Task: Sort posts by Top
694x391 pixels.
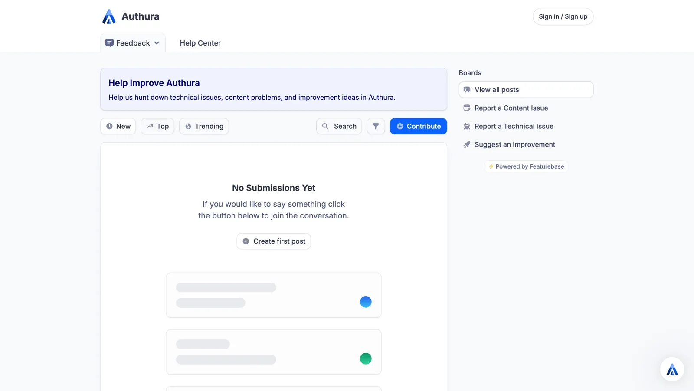Action: tap(157, 126)
